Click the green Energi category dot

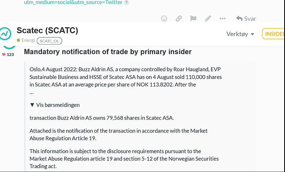point(18,40)
